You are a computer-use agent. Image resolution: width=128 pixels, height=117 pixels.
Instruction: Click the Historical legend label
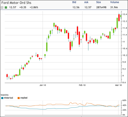(x=8, y=98)
